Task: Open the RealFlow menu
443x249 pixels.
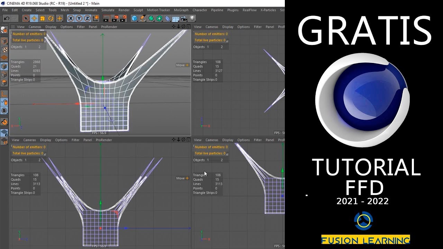Action: 250,10
